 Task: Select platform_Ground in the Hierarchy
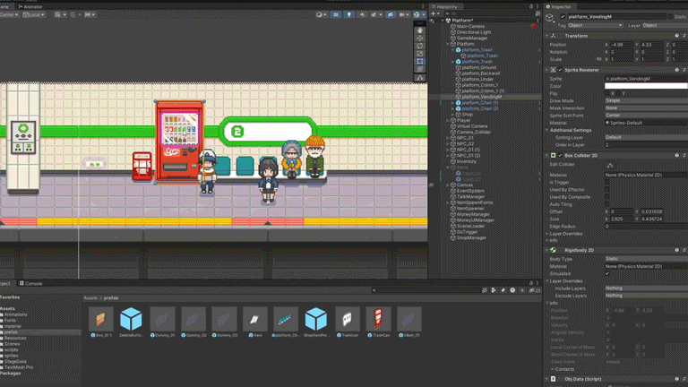[x=478, y=67]
